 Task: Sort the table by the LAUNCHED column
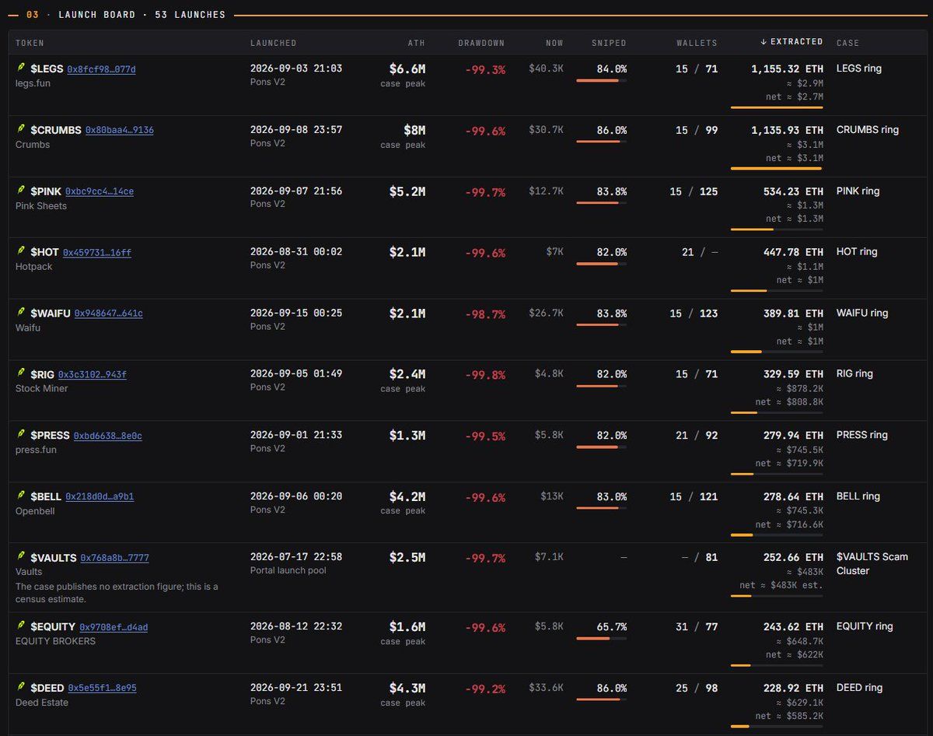click(x=273, y=43)
